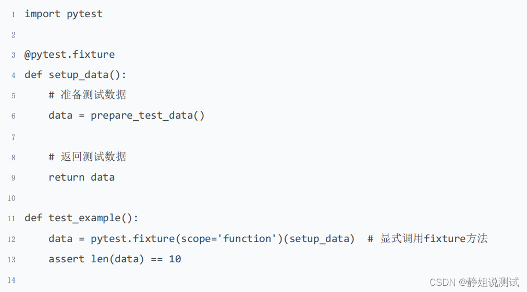The width and height of the screenshot is (527, 292).
Task: Click line number 9 in the gutter
Action: point(13,178)
